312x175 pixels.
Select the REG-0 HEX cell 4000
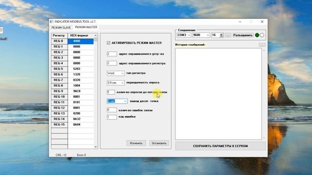pyautogui.click(x=81, y=41)
